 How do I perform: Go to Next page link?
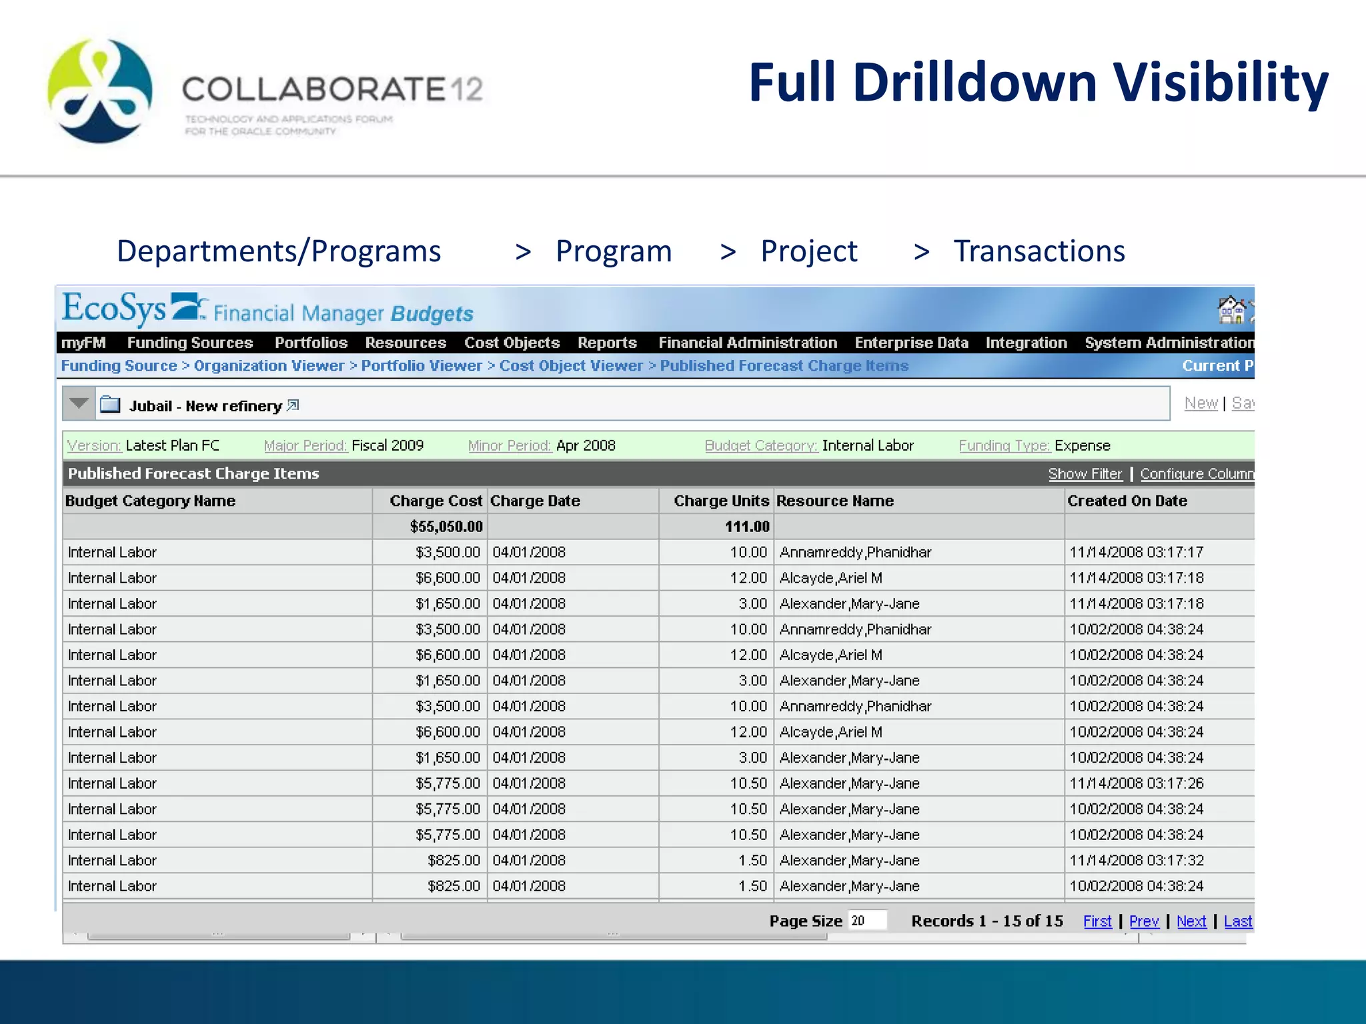click(x=1191, y=921)
